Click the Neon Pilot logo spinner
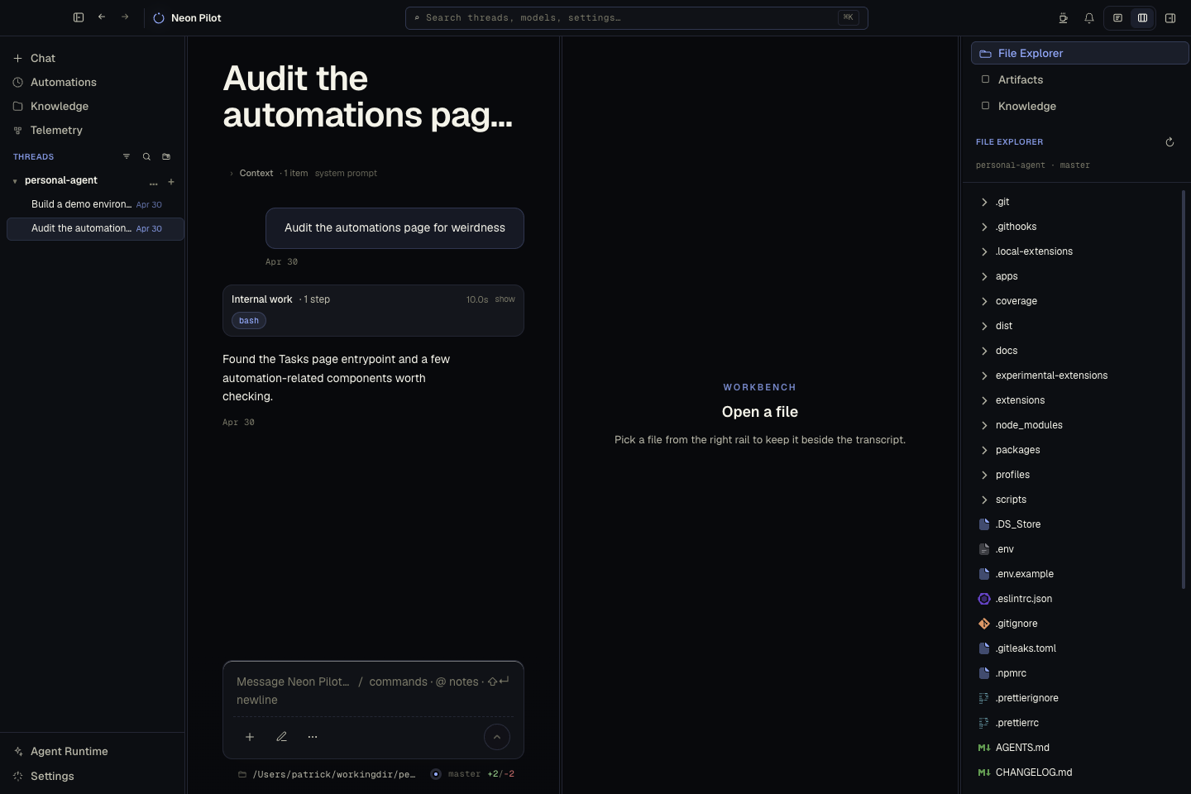Viewport: 1191px width, 794px height. (x=159, y=18)
